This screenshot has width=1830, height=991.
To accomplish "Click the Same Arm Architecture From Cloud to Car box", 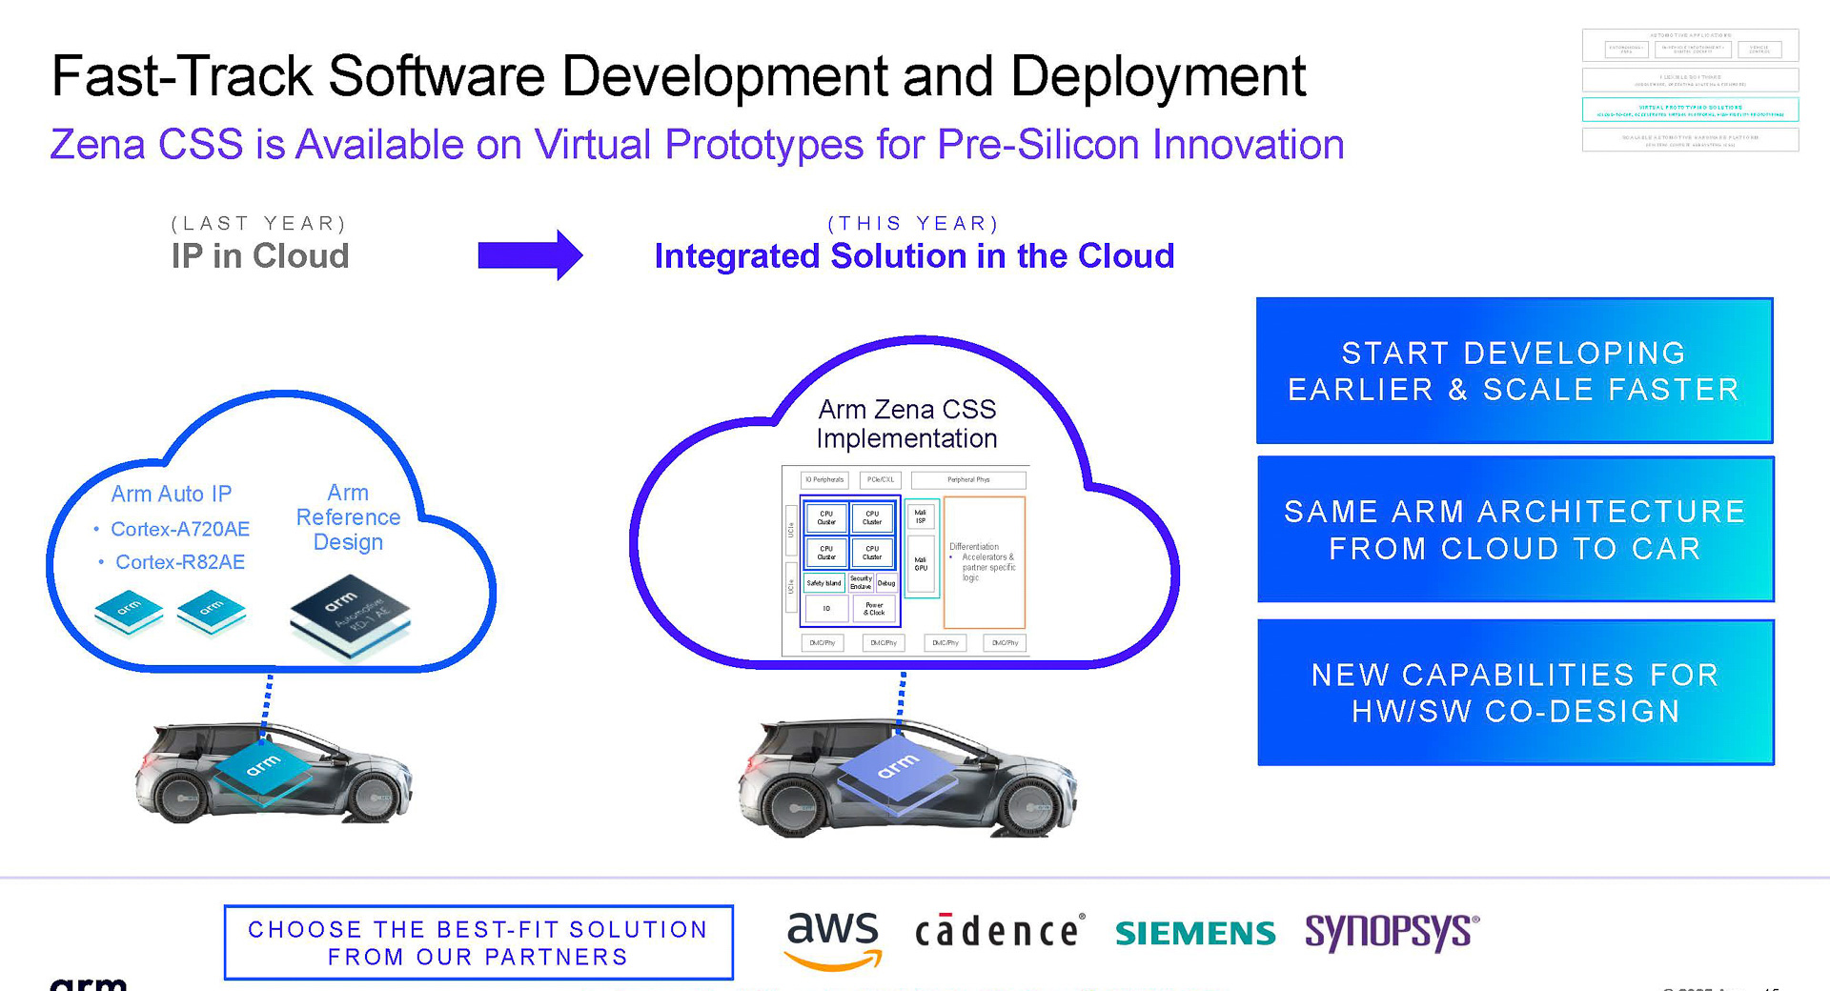I will (1515, 530).
